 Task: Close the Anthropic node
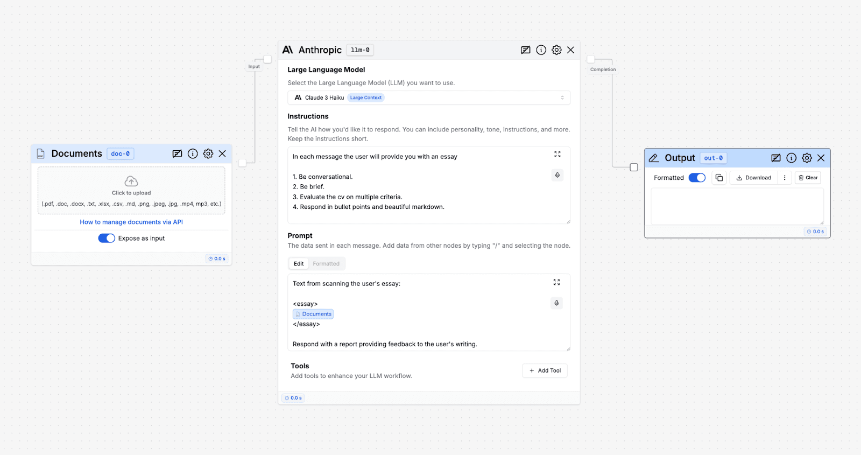[571, 50]
